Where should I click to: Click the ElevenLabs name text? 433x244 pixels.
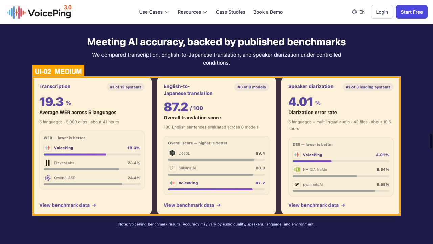point(64,163)
